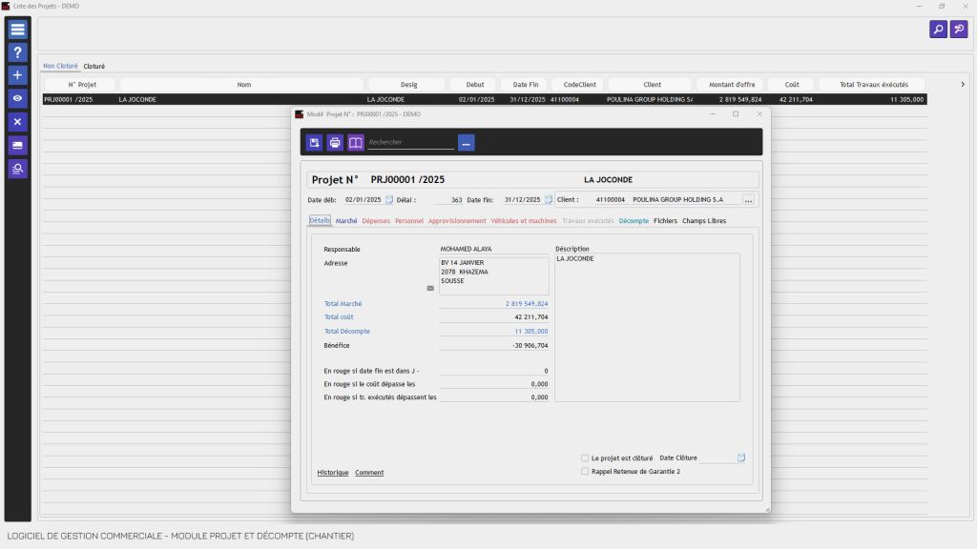This screenshot has height=549, width=977.
Task: Switch to the Dépenses tab
Action: 376,221
